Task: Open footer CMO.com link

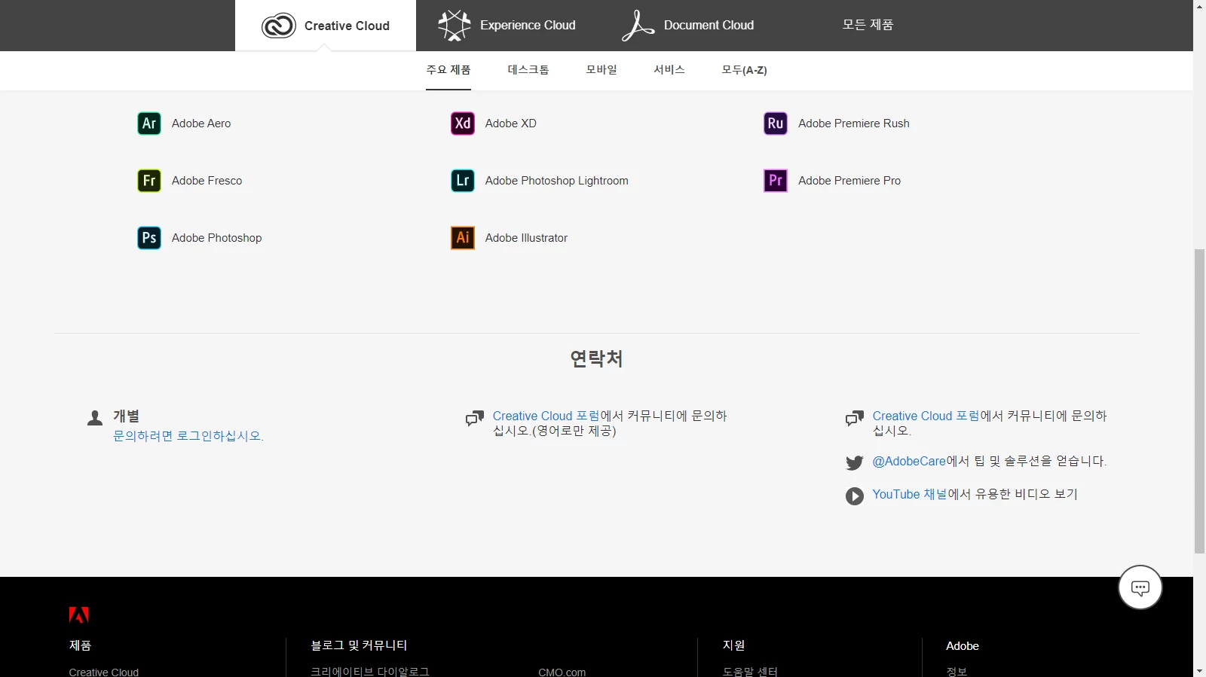Action: pyautogui.click(x=562, y=672)
